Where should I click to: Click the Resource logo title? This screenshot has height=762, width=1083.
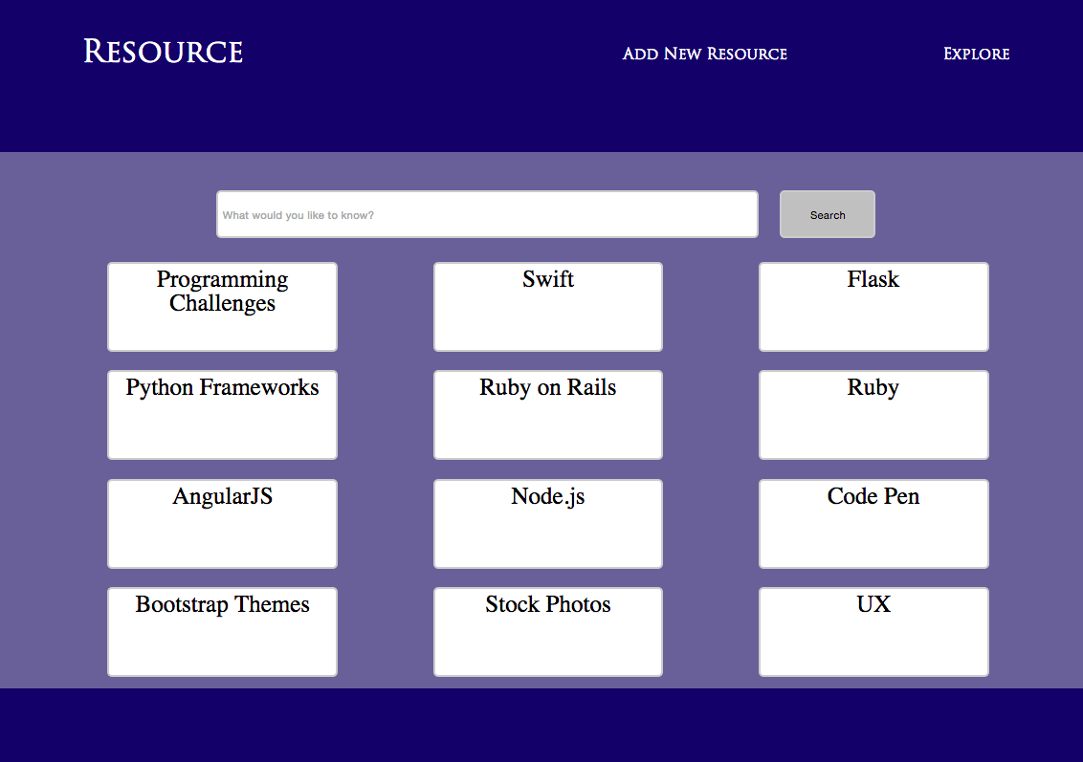(x=163, y=52)
